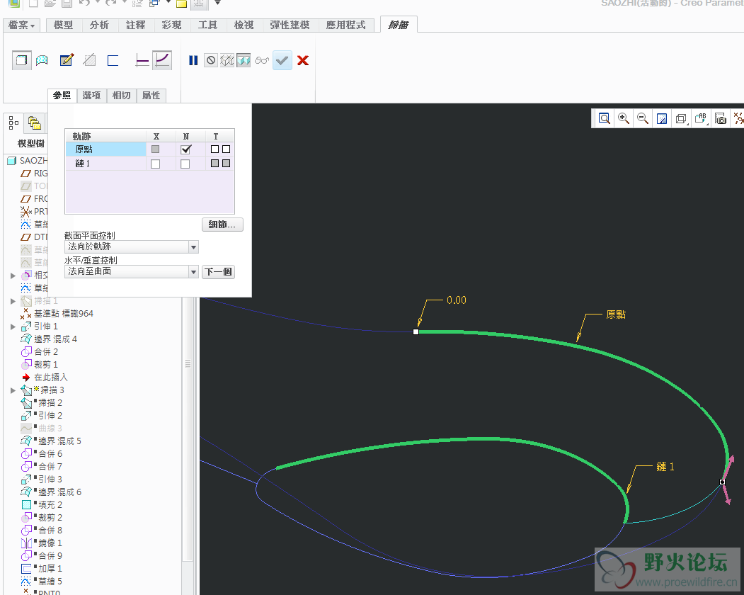Click the no preview circle-slash icon
The width and height of the screenshot is (744, 595).
pos(211,60)
